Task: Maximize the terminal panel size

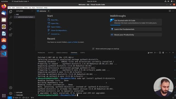Action: point(170,53)
